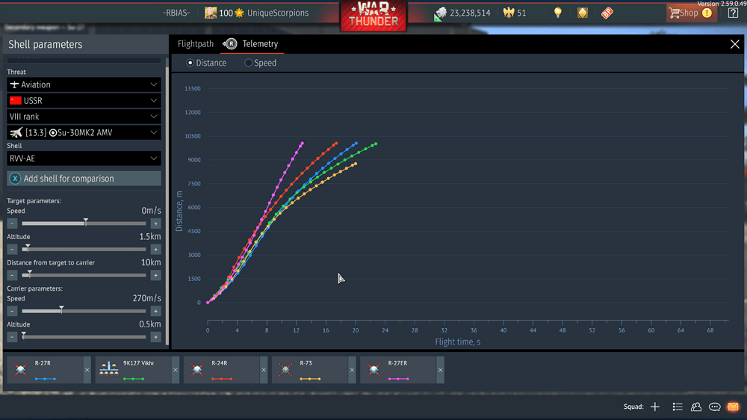
Task: Expand the RVV-AE shell dropdown
Action: (84, 158)
